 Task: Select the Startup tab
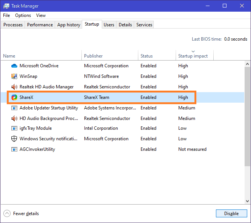pyautogui.click(x=92, y=24)
